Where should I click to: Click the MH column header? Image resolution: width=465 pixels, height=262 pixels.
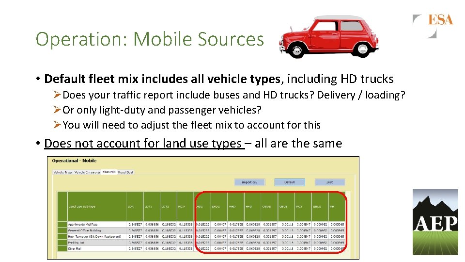(337, 207)
